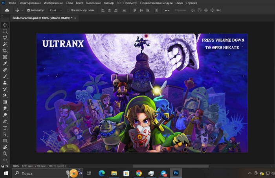
Task: Expand the Move tool preset picker arrow
Action: pos(22,10)
